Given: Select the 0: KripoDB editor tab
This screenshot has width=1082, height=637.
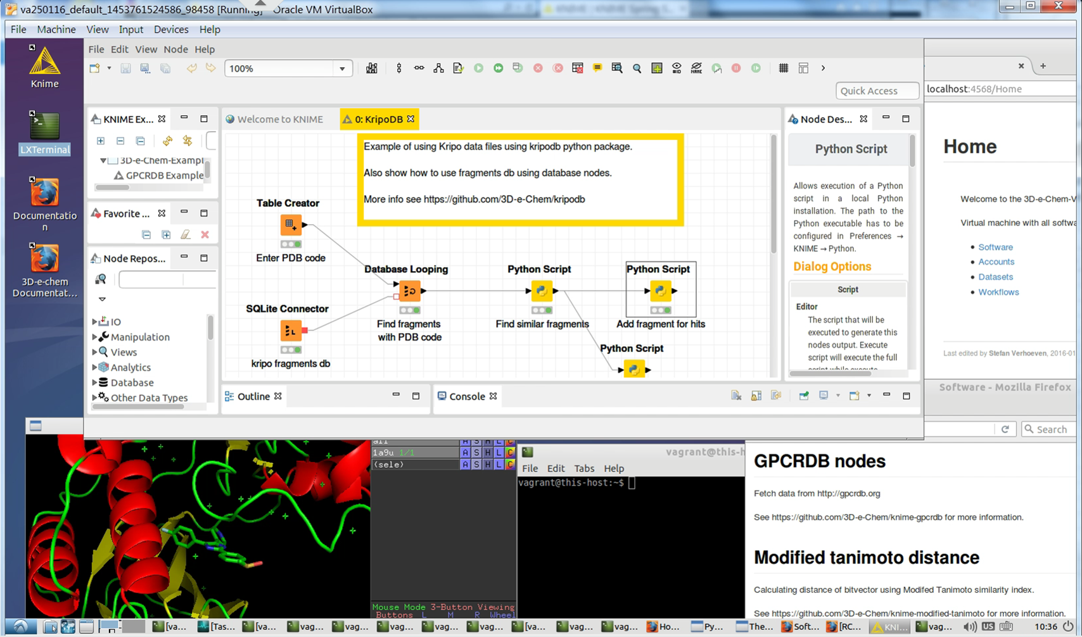Looking at the screenshot, I should click(x=379, y=119).
